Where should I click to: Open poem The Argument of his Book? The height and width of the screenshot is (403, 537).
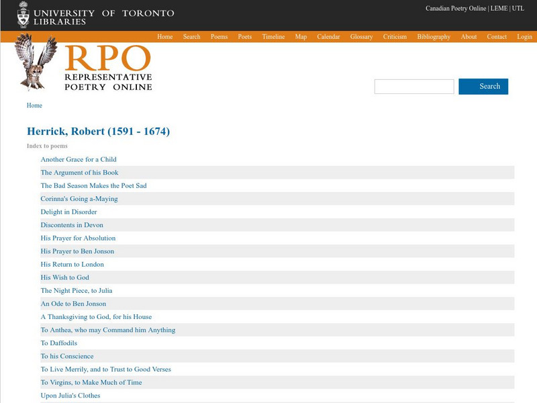point(79,173)
